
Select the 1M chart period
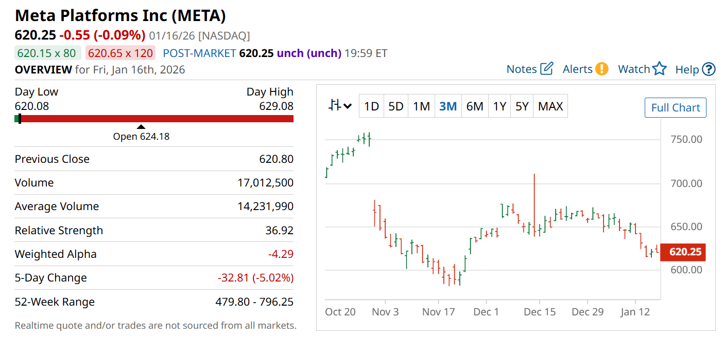[x=421, y=106]
